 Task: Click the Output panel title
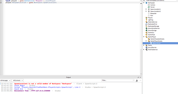[x=68, y=77]
